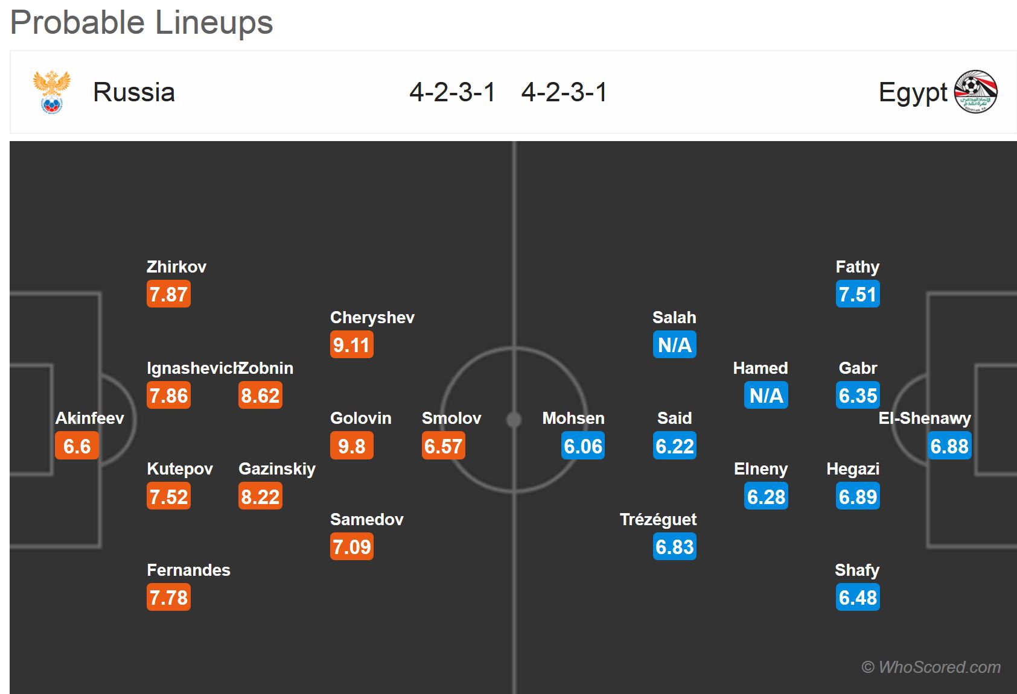This screenshot has height=694, width=1017.
Task: Click the Russia team crest icon
Action: 51,92
